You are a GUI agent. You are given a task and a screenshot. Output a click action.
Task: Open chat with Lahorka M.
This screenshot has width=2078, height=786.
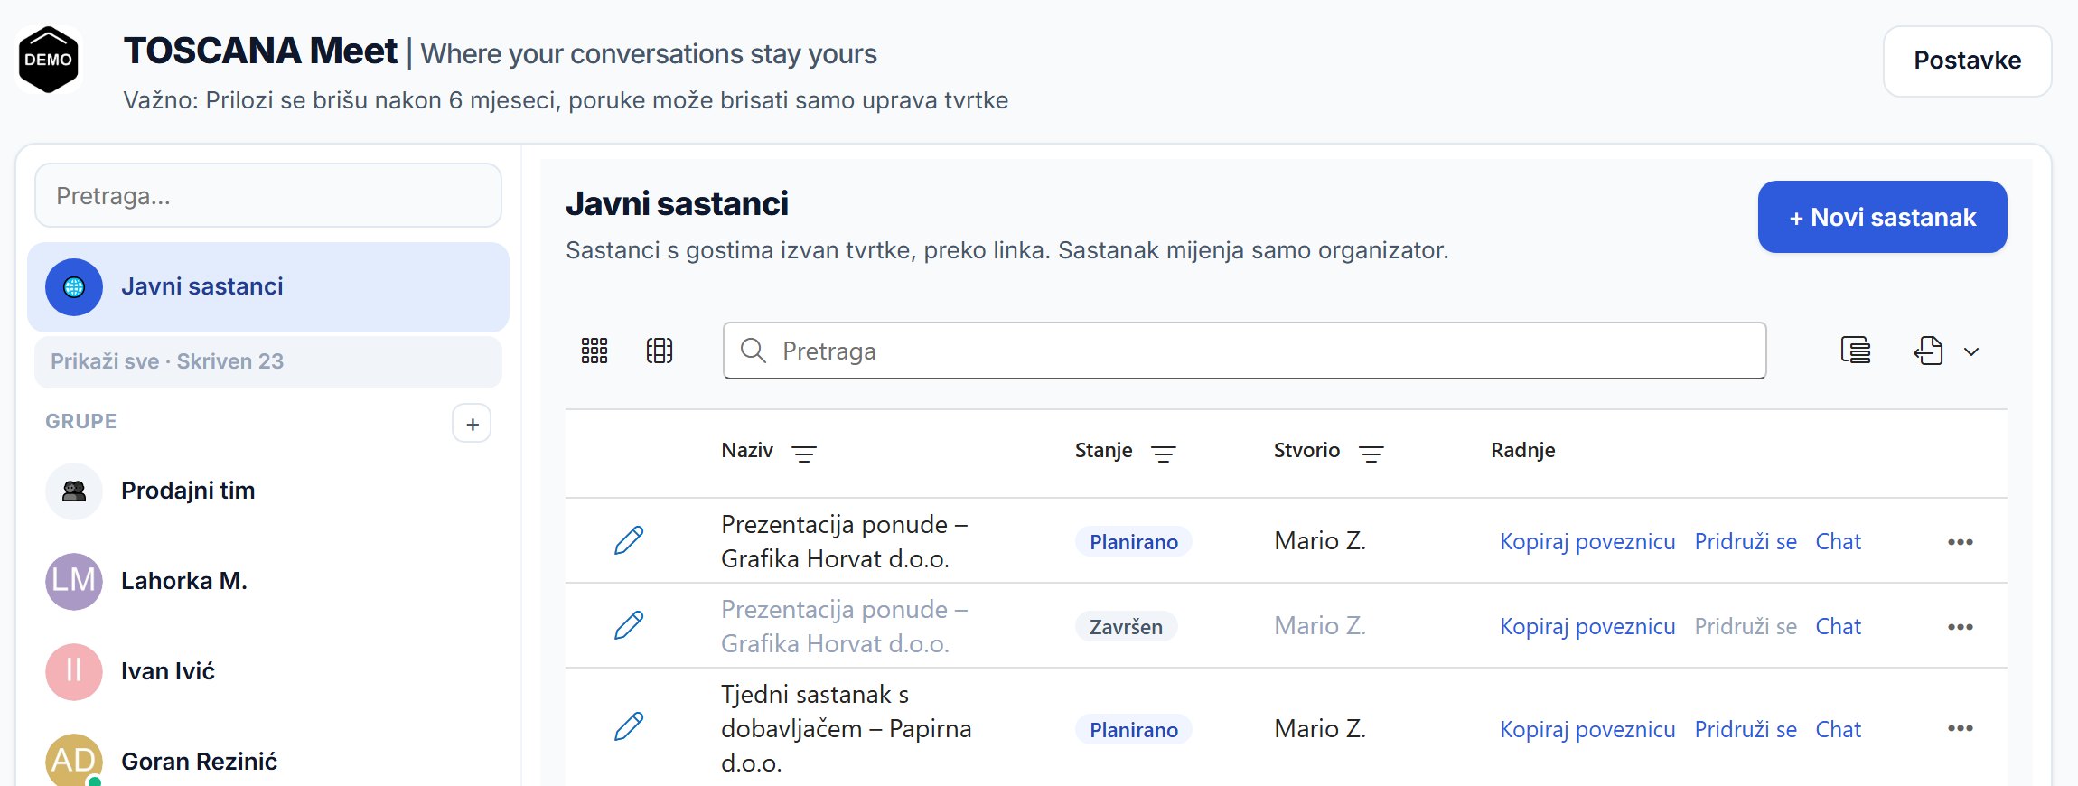coord(268,581)
